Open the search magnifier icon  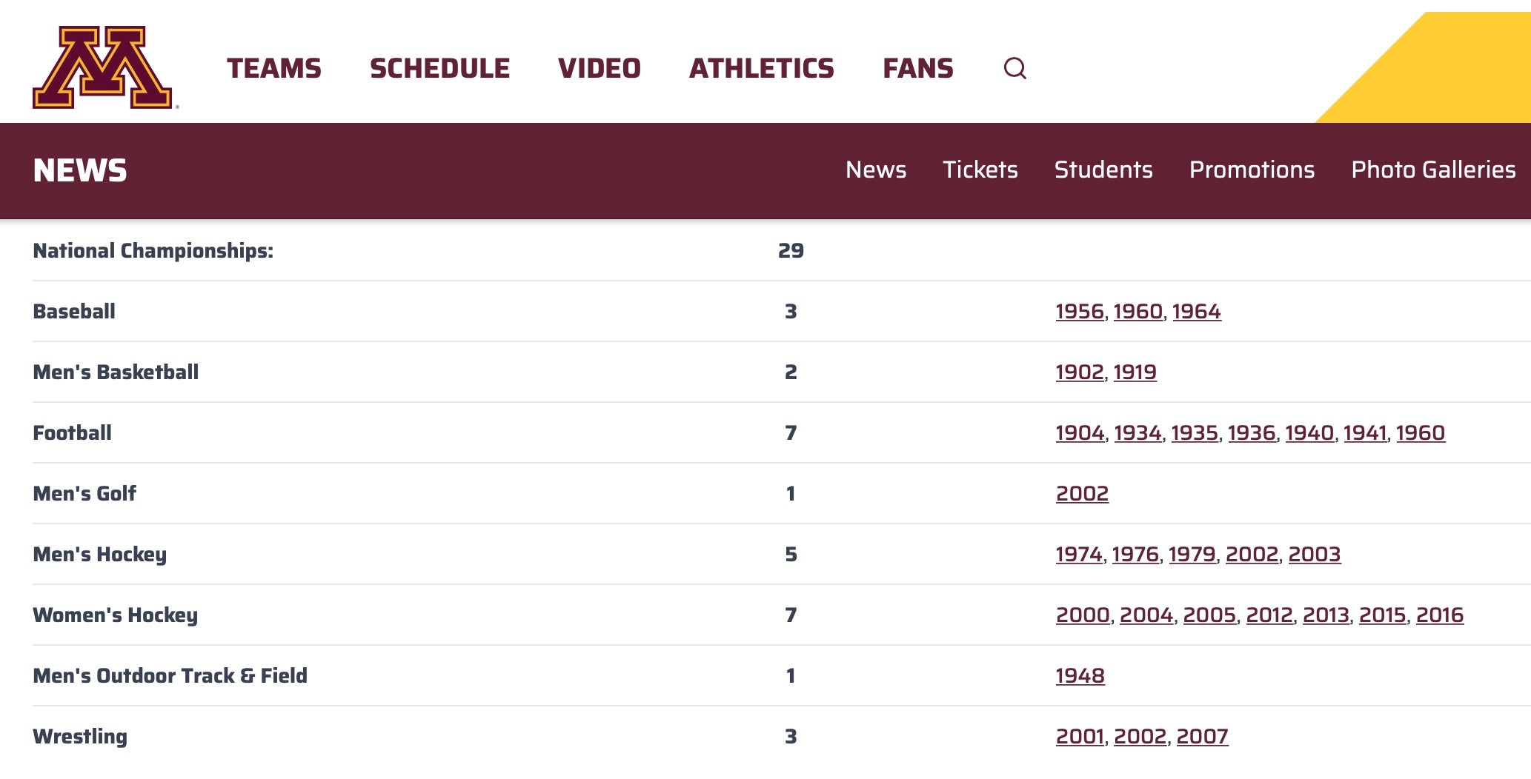pyautogui.click(x=1014, y=68)
